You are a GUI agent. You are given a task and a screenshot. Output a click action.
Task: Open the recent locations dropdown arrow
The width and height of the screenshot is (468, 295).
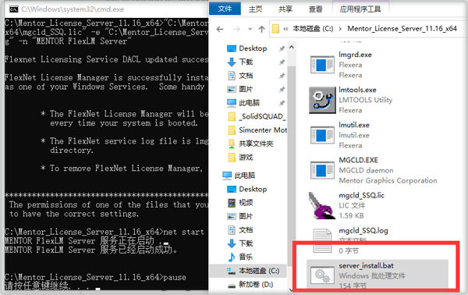(250, 29)
